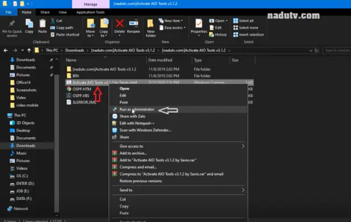
Task: Select the SLERROR.XML file
Action: point(84,102)
